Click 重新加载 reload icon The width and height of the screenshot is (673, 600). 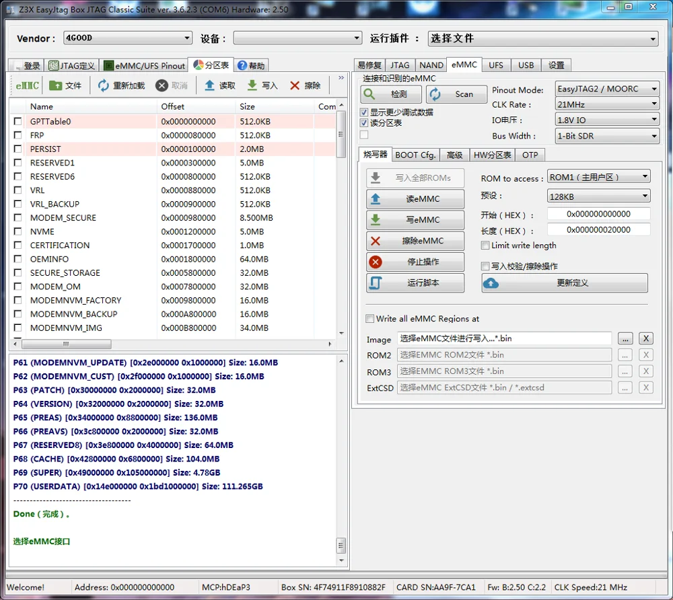[x=104, y=85]
